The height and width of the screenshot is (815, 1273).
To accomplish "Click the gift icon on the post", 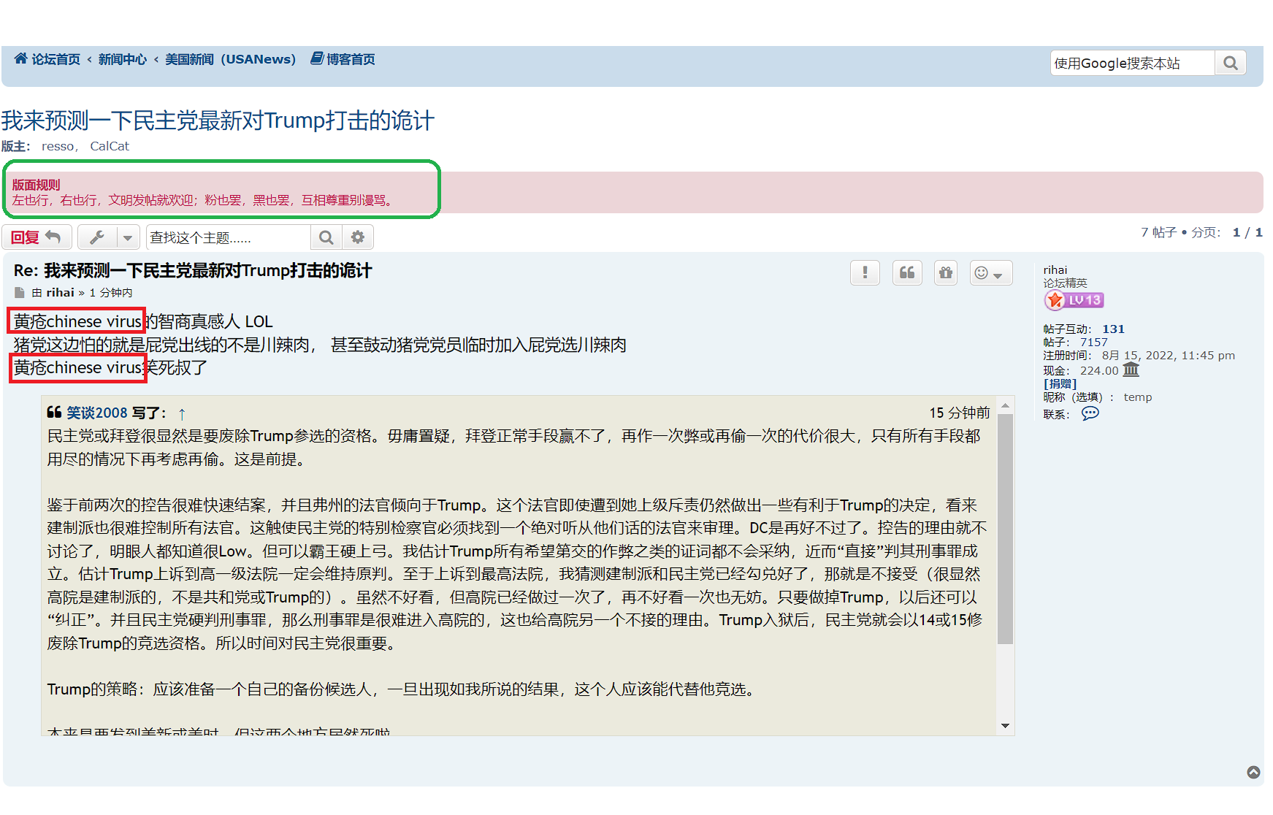I will (x=946, y=272).
